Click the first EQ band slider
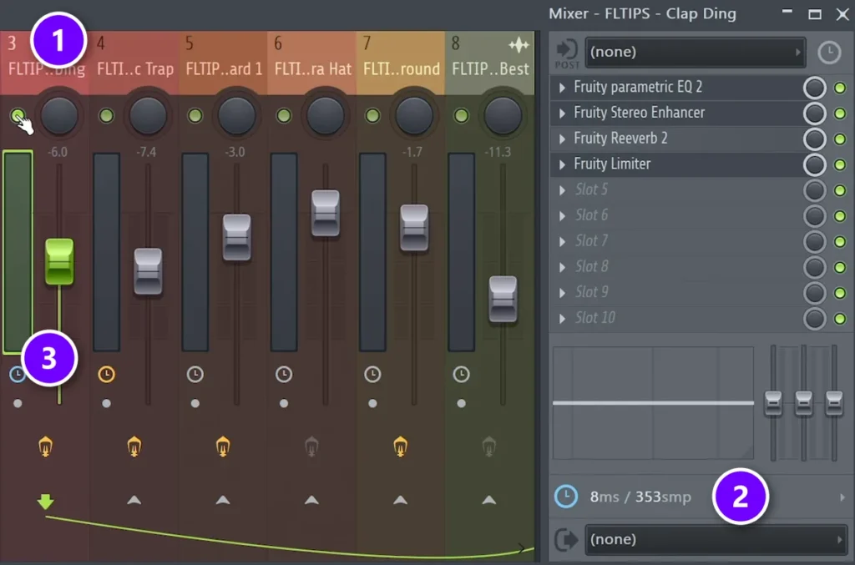The width and height of the screenshot is (855, 565). 772,403
